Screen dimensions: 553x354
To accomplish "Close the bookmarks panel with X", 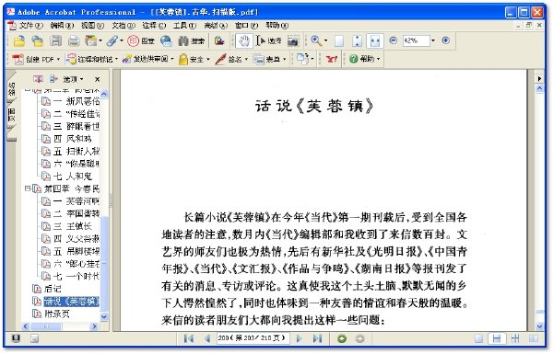I will click(x=98, y=79).
